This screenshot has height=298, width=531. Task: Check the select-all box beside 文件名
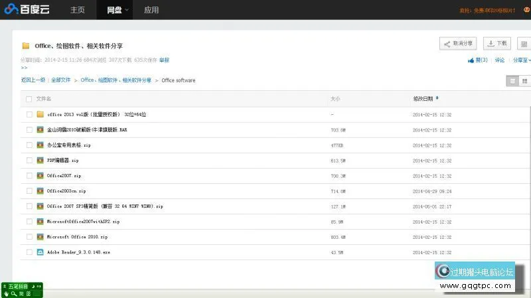[x=29, y=99]
